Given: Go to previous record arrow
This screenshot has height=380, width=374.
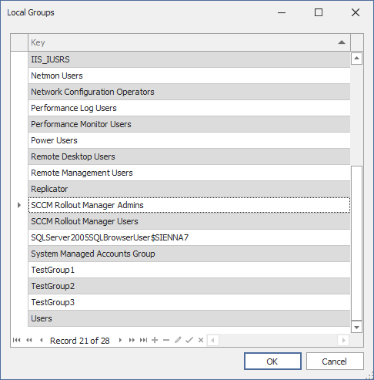Looking at the screenshot, I should click(x=41, y=340).
